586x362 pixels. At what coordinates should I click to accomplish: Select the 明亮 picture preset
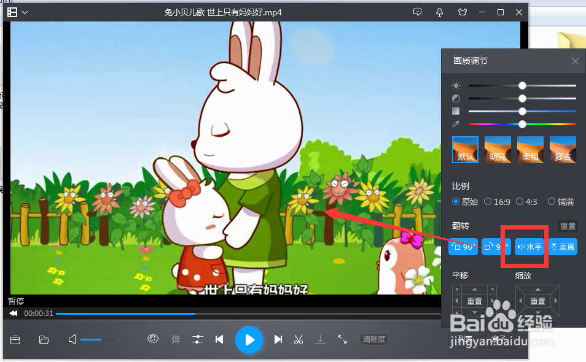pyautogui.click(x=498, y=150)
